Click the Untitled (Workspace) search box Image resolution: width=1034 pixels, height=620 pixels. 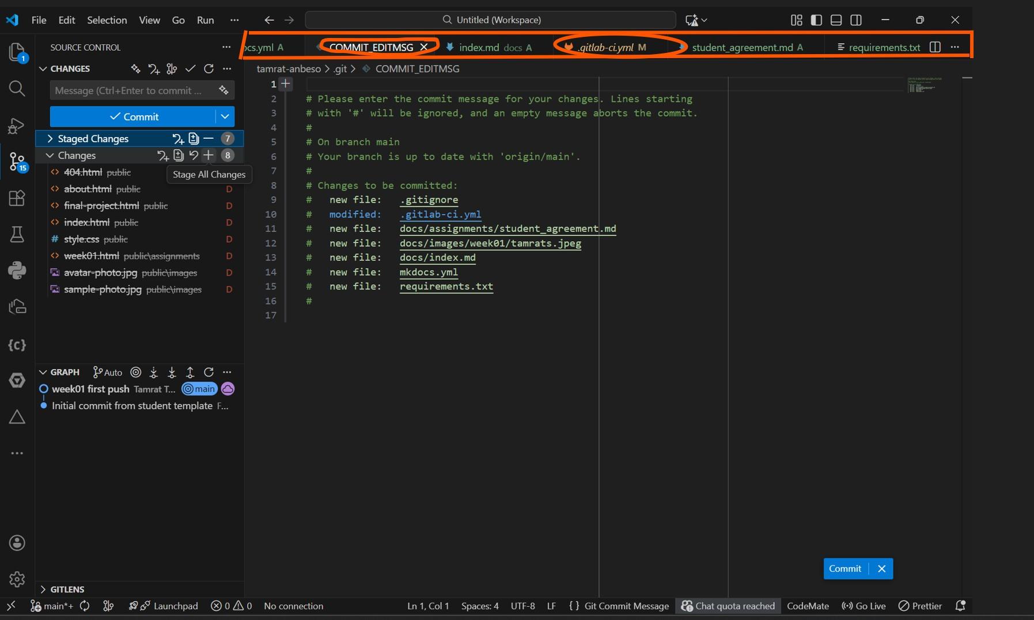click(x=490, y=20)
